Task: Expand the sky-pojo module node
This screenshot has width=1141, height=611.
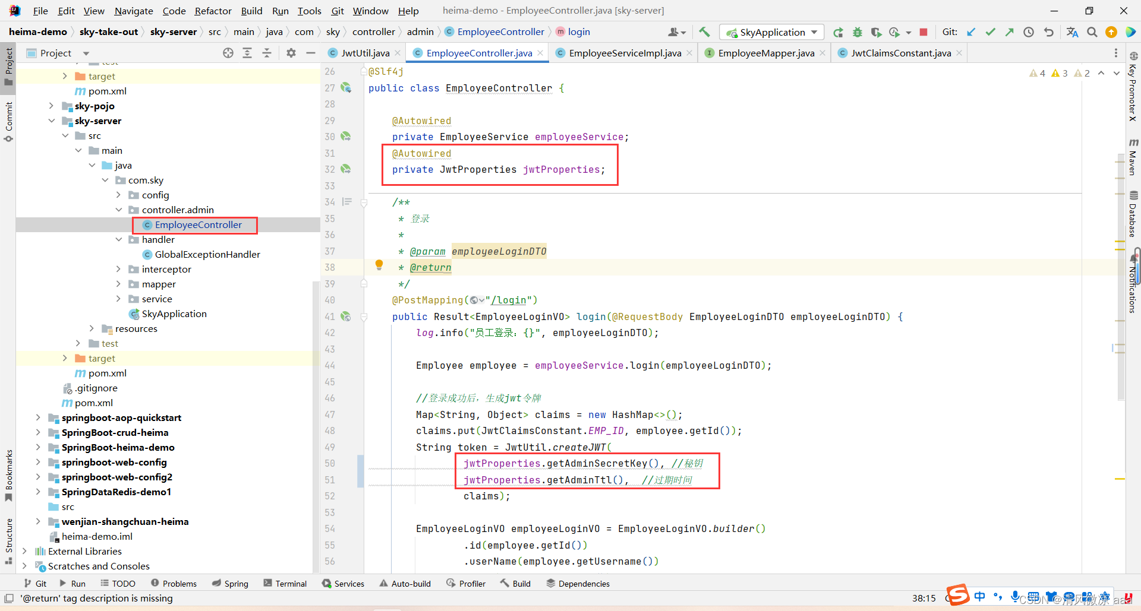Action: click(x=52, y=106)
